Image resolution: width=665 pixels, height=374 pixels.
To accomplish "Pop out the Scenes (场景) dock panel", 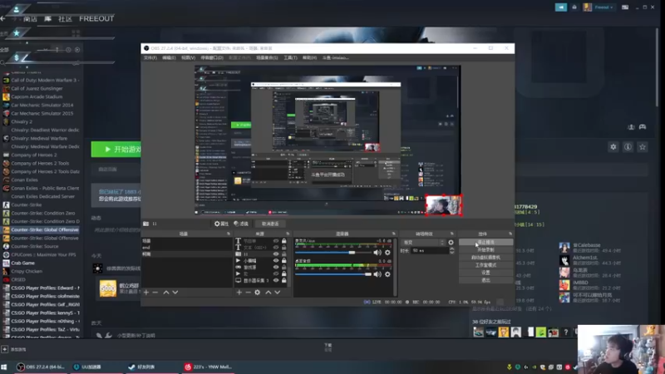I will [x=228, y=234].
